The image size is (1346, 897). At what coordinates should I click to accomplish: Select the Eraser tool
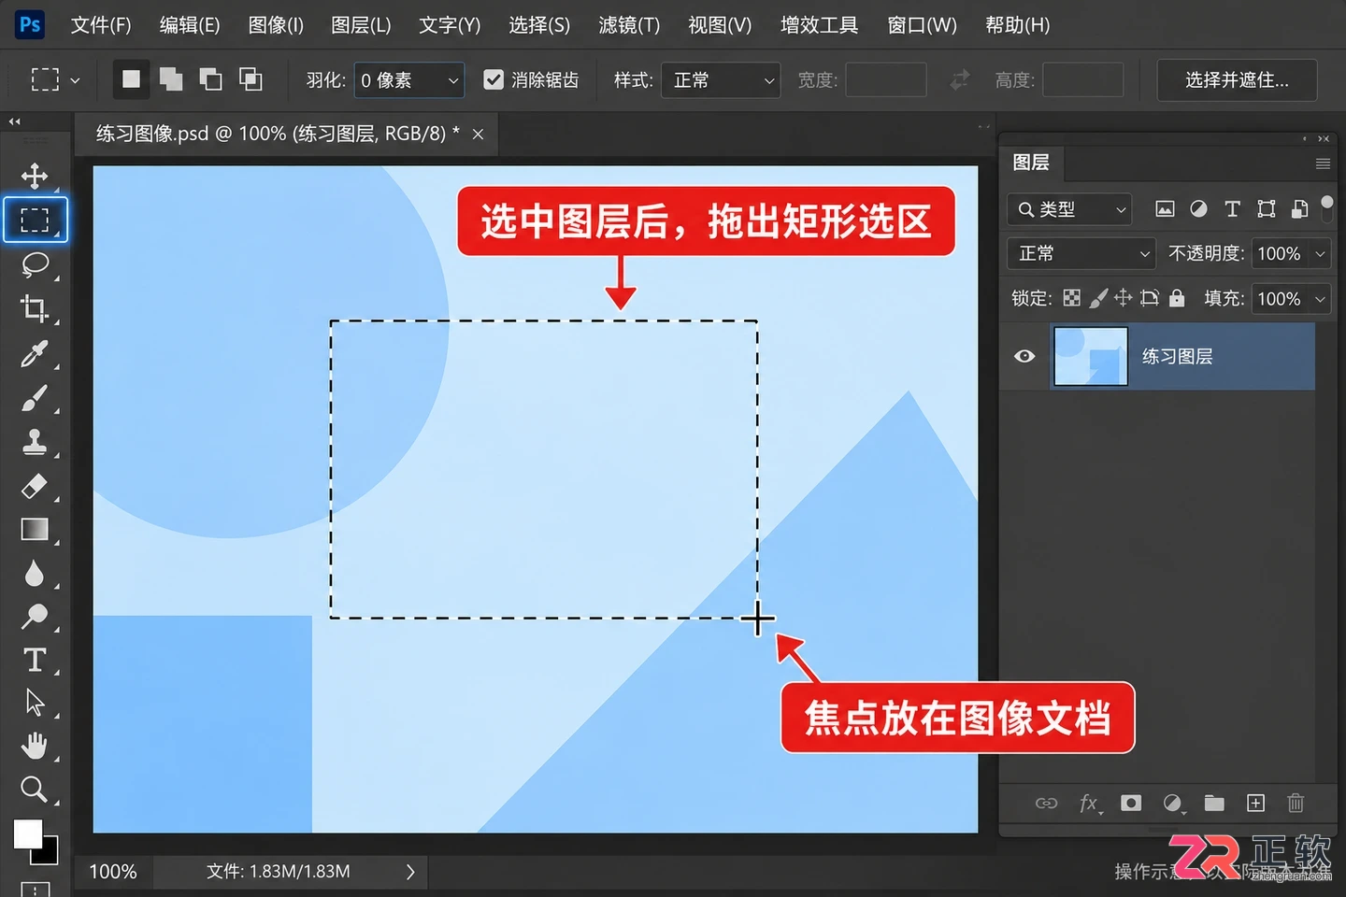[x=35, y=486]
